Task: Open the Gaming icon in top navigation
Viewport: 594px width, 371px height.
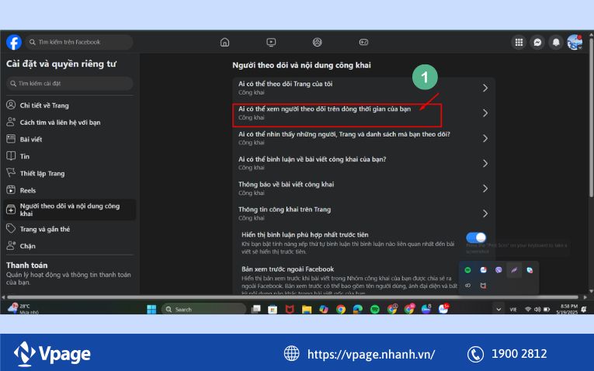Action: pos(363,42)
